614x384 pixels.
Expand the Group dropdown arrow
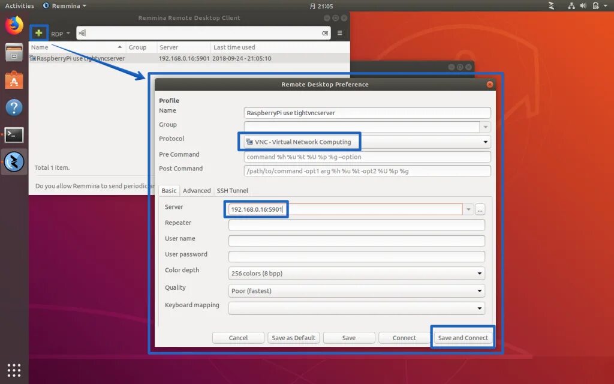pos(486,127)
